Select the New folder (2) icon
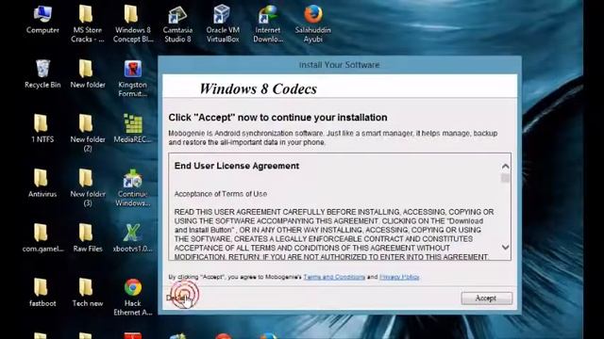 [88, 134]
